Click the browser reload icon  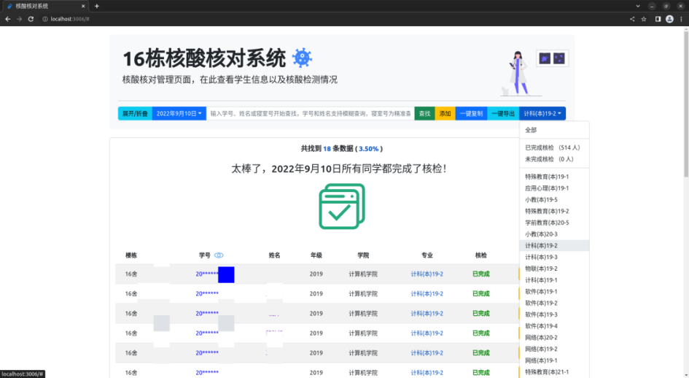(x=31, y=18)
